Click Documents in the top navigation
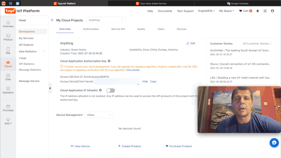Screen dimensions: 281x158 165,11
